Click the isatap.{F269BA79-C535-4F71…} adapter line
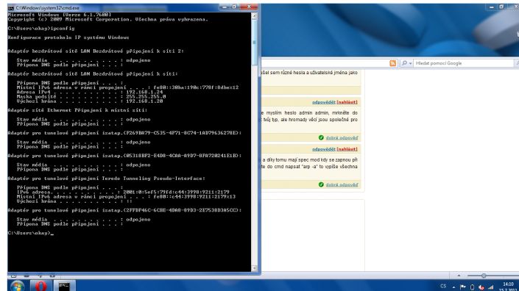519x291 pixels. pos(125,133)
